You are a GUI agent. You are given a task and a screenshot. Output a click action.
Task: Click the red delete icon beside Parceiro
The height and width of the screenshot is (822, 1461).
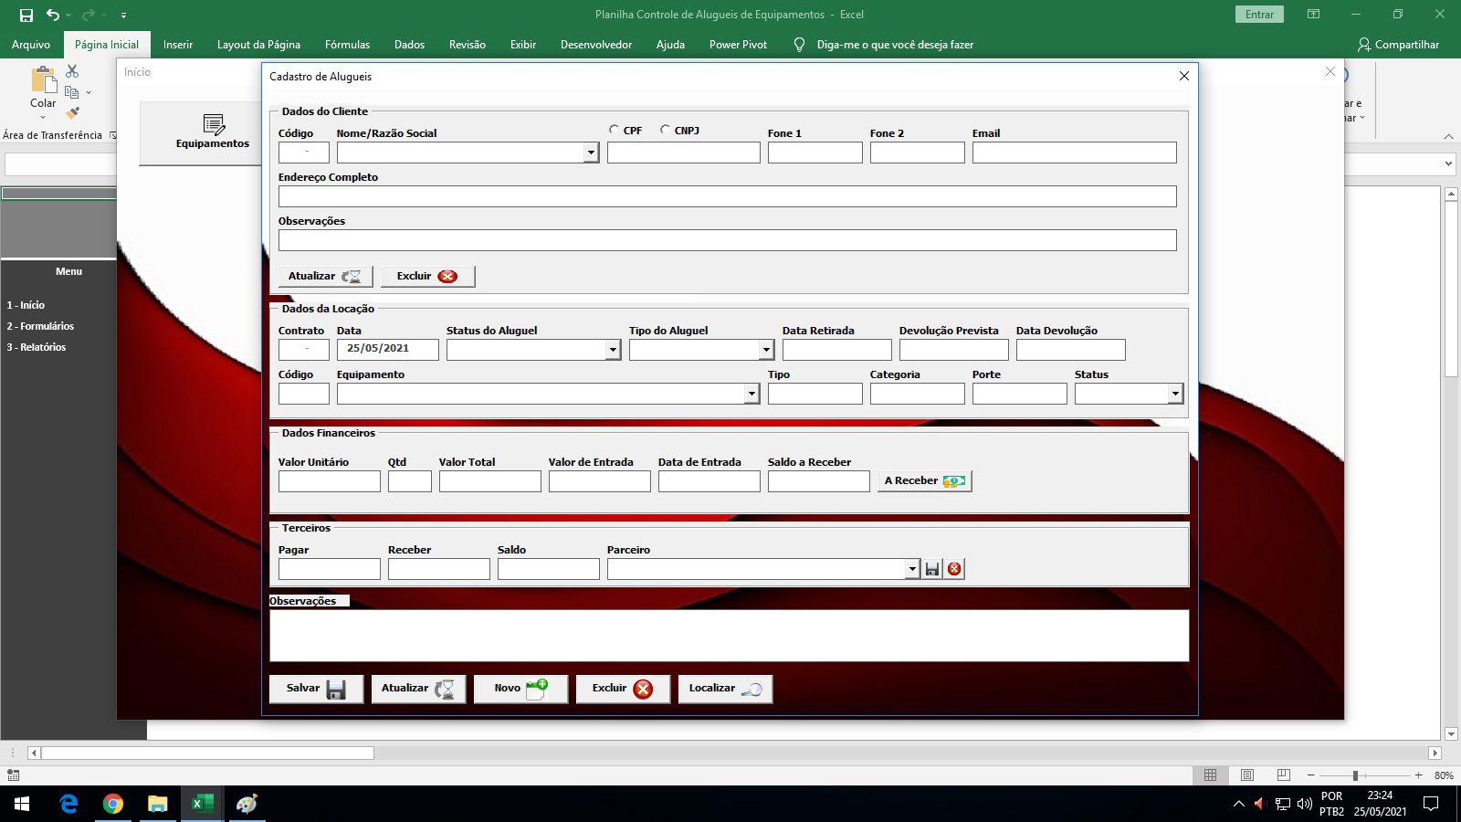pos(954,569)
